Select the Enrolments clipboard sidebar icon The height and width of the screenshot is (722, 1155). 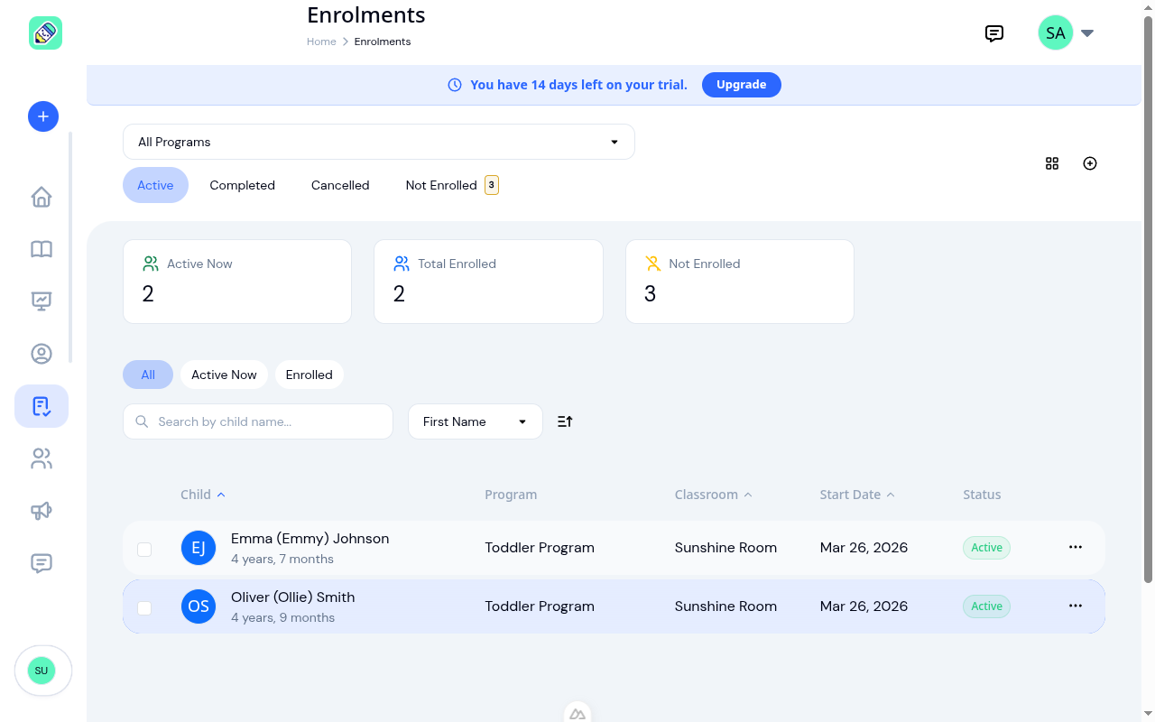(42, 406)
